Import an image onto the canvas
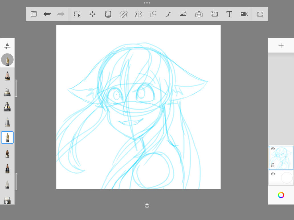The height and width of the screenshot is (220, 294). tap(183, 14)
